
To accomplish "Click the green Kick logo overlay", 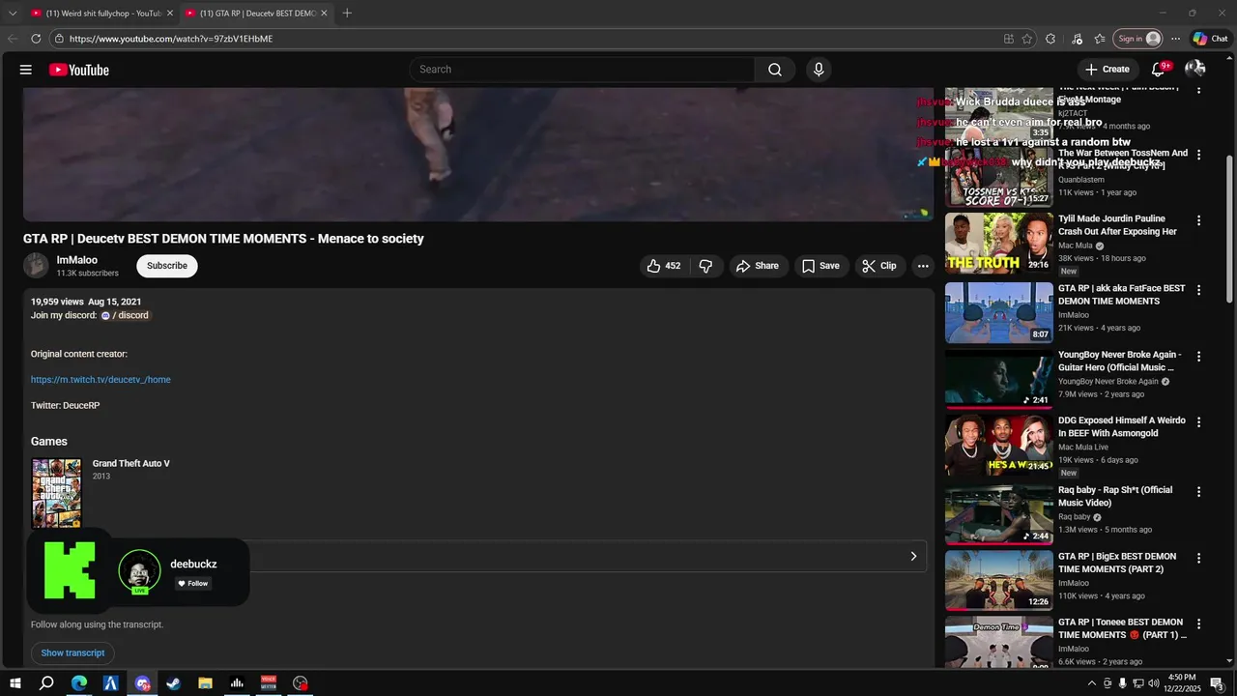I will click(x=70, y=570).
